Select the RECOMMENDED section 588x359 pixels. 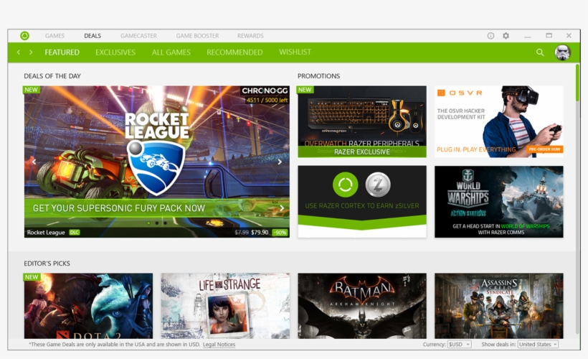click(234, 52)
